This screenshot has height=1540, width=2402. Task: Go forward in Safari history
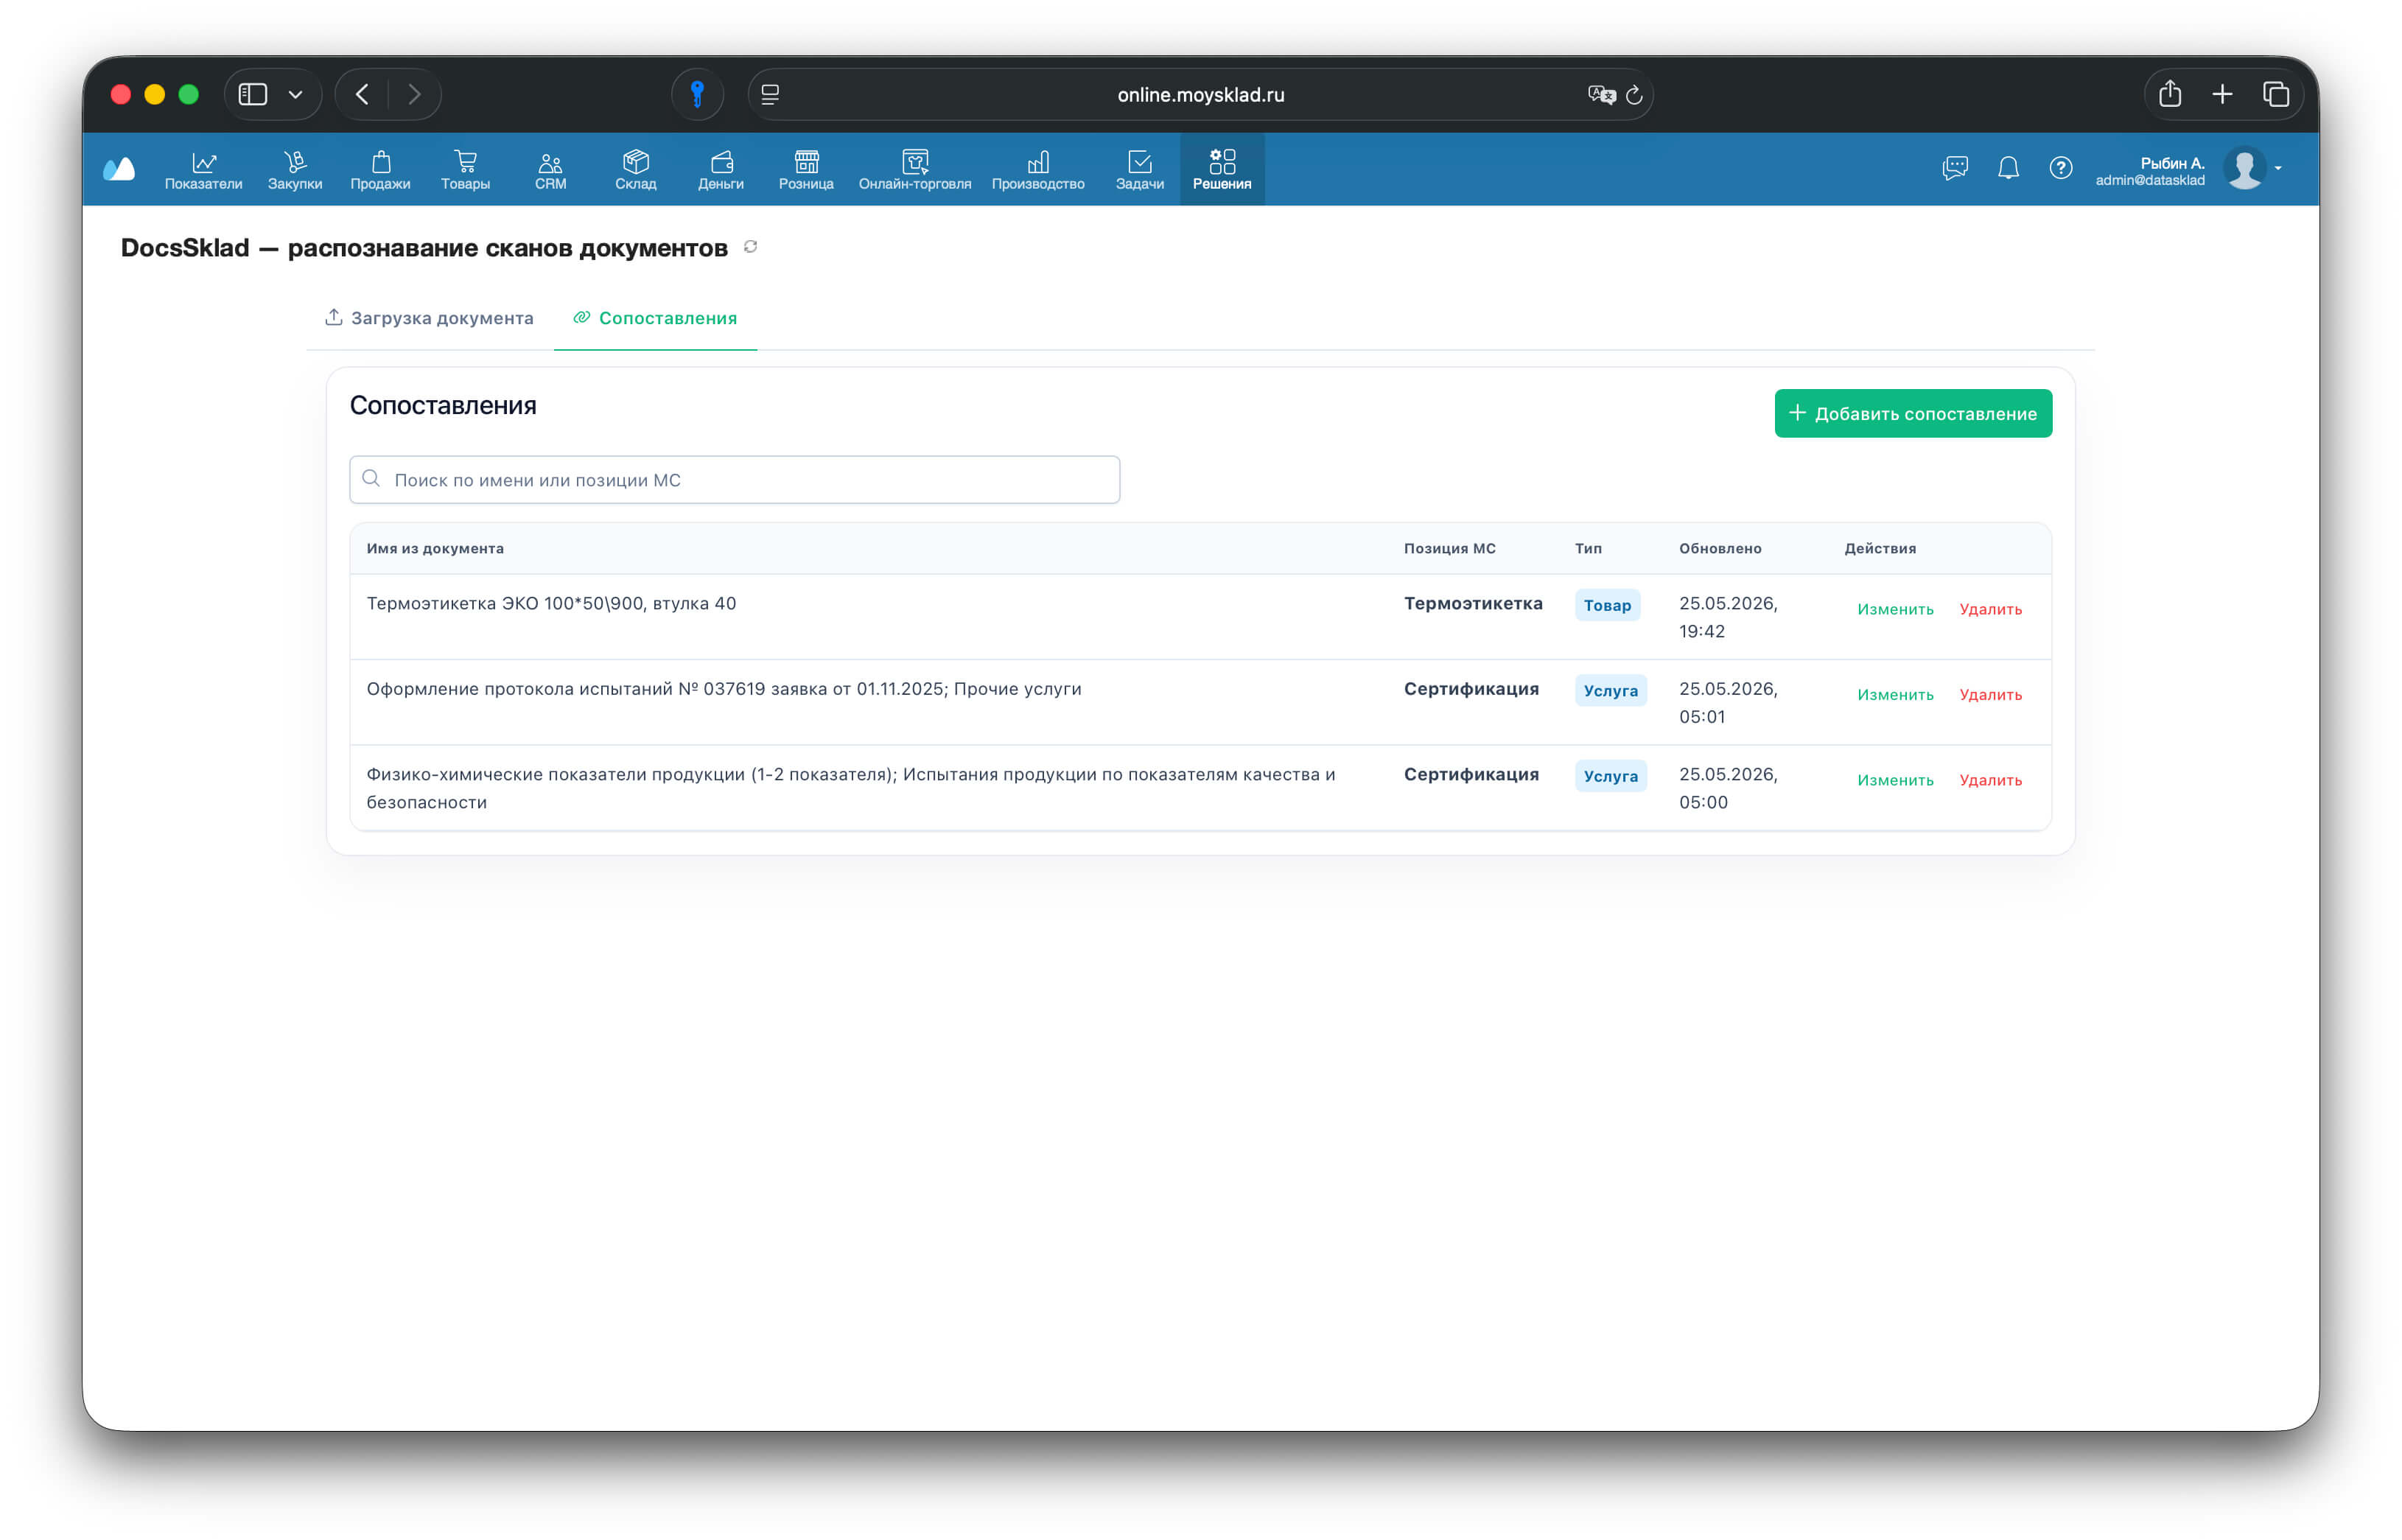point(414,94)
